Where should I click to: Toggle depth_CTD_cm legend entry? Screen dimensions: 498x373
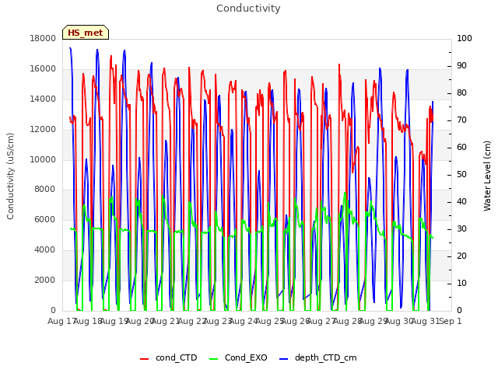pyautogui.click(x=318, y=357)
